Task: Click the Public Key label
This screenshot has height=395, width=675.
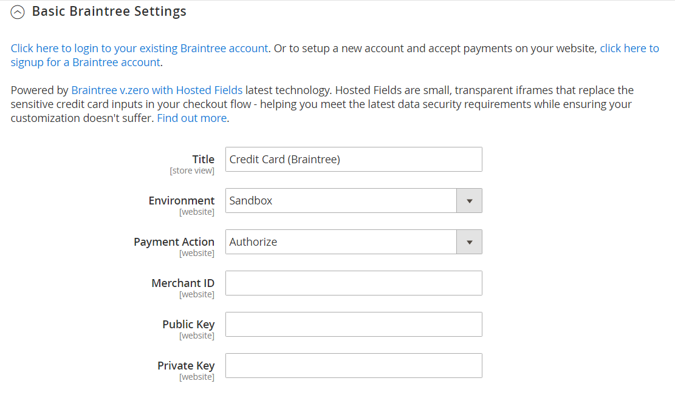Action: click(x=188, y=325)
